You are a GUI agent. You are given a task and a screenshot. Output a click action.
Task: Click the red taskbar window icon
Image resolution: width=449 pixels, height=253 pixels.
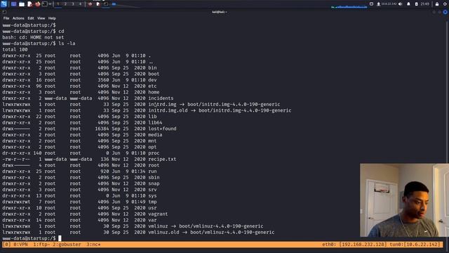pos(91,4)
